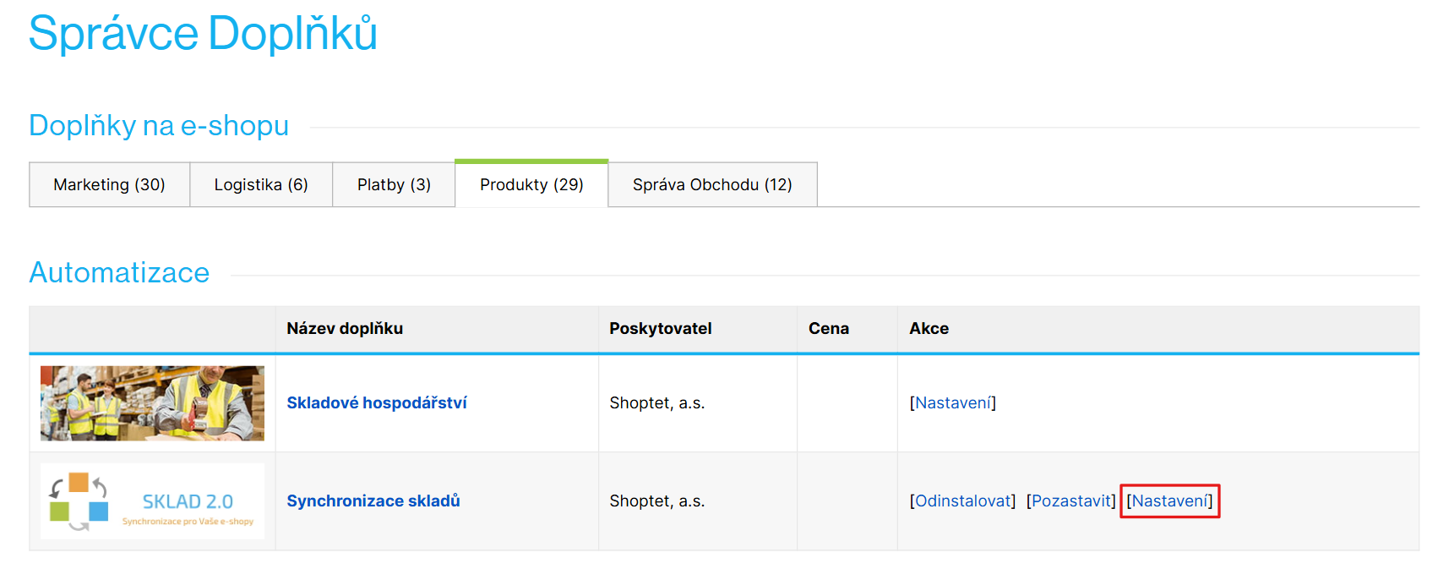
Task: Switch to the Logistika (6) tab
Action: click(x=261, y=184)
